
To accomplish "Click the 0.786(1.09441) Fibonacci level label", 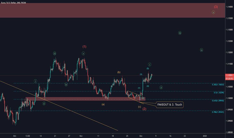I will [217, 112].
